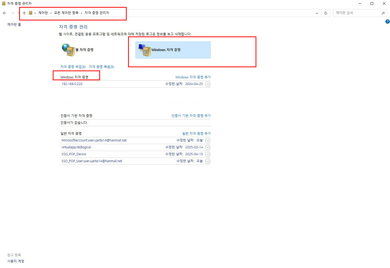The width and height of the screenshot is (390, 268).
Task: Open the 자격 증명 복원(R) link
Action: (x=101, y=67)
